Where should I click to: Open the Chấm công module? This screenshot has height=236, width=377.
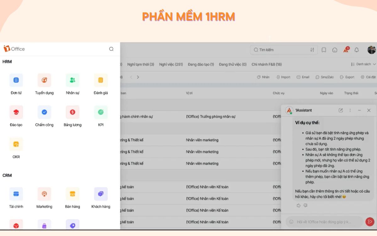(44, 116)
